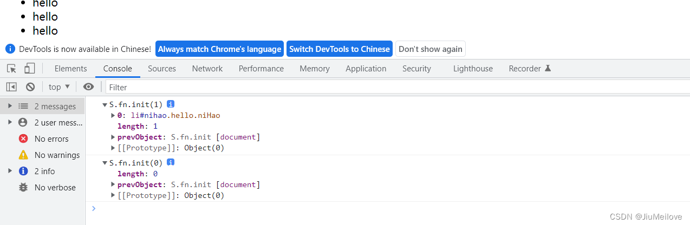Image resolution: width=690 pixels, height=225 pixels.
Task: Clear the console with the block icon
Action: tap(30, 87)
